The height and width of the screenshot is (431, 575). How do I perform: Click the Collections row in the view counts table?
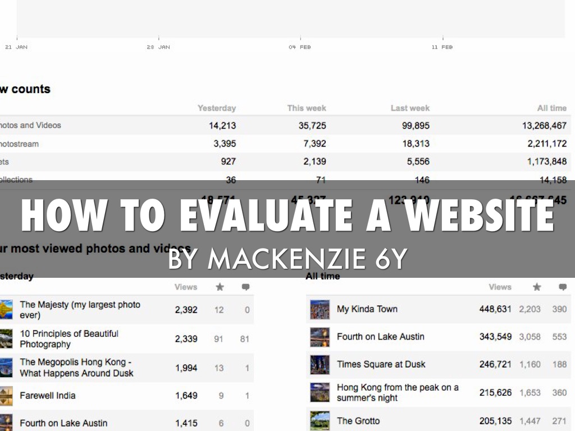(15, 180)
